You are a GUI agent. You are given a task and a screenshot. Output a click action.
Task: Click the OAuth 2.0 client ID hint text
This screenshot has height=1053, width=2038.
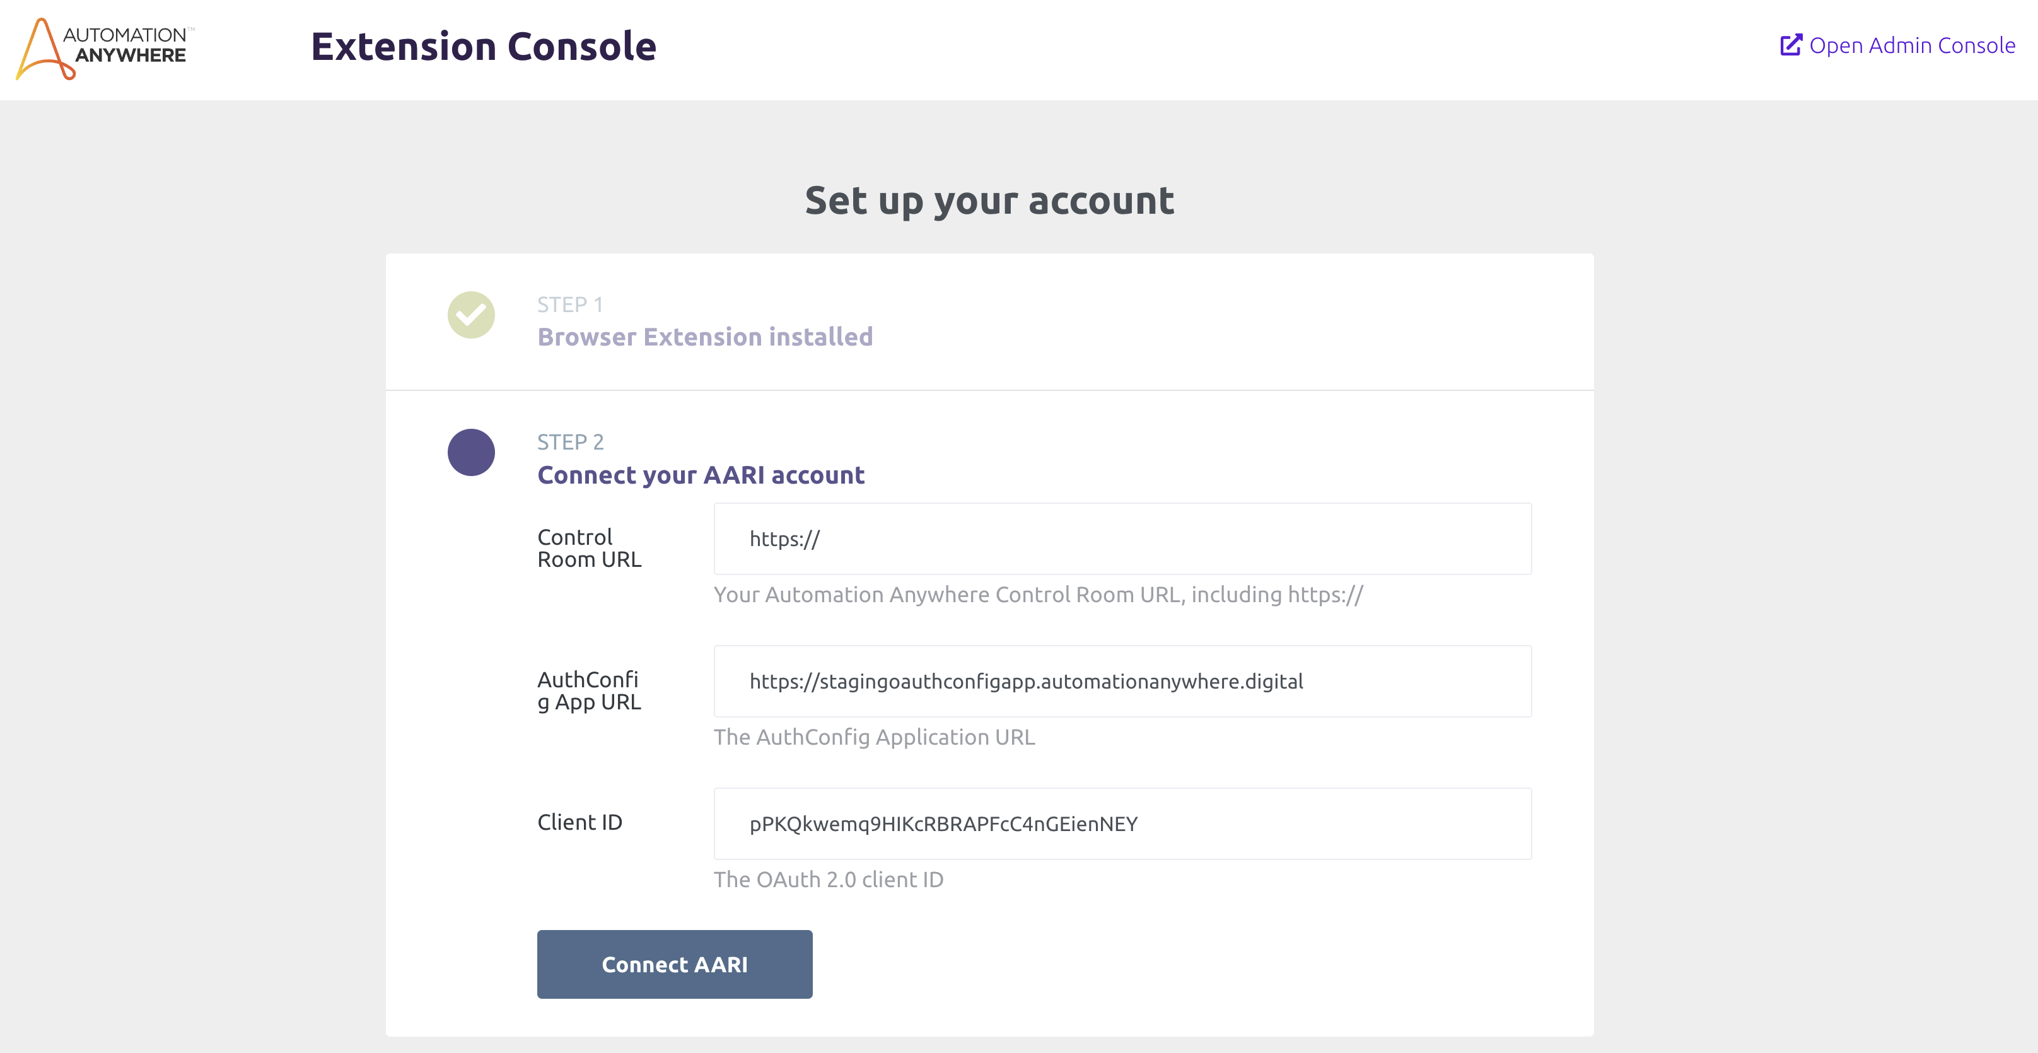tap(827, 880)
